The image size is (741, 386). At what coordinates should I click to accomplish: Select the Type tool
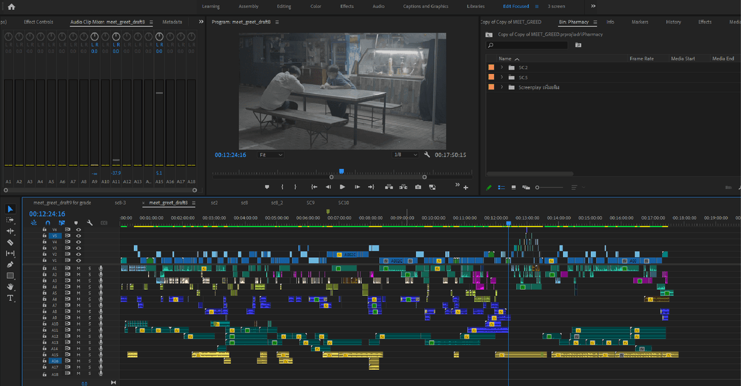tap(10, 298)
